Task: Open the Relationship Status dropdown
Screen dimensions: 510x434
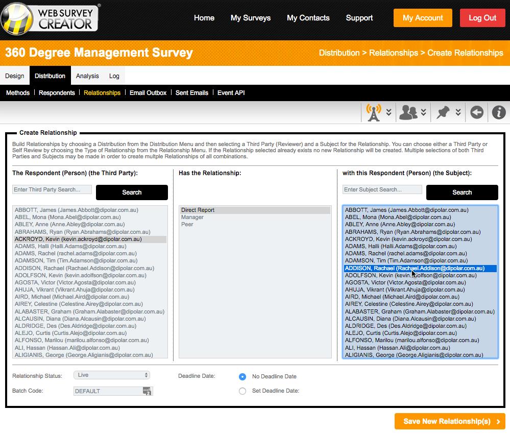Action: click(112, 375)
